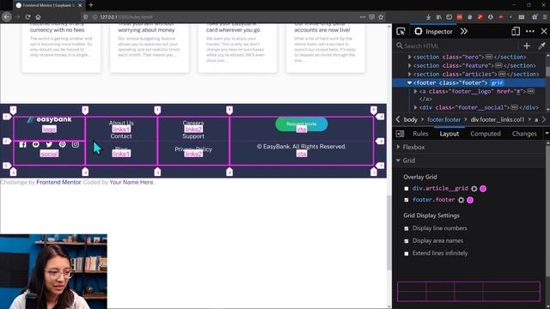550x309 pixels.
Task: Click the Support footer link
Action: tap(193, 136)
